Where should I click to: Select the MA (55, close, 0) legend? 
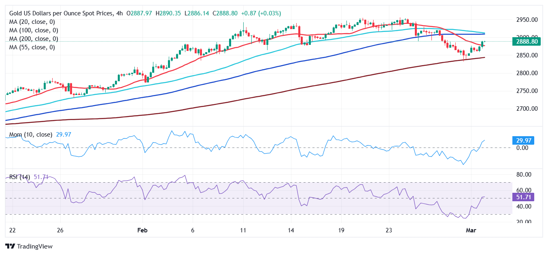point(32,47)
